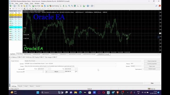Switch to the Tick Chart tab
The height and width of the screenshot is (95, 170).
point(19,54)
